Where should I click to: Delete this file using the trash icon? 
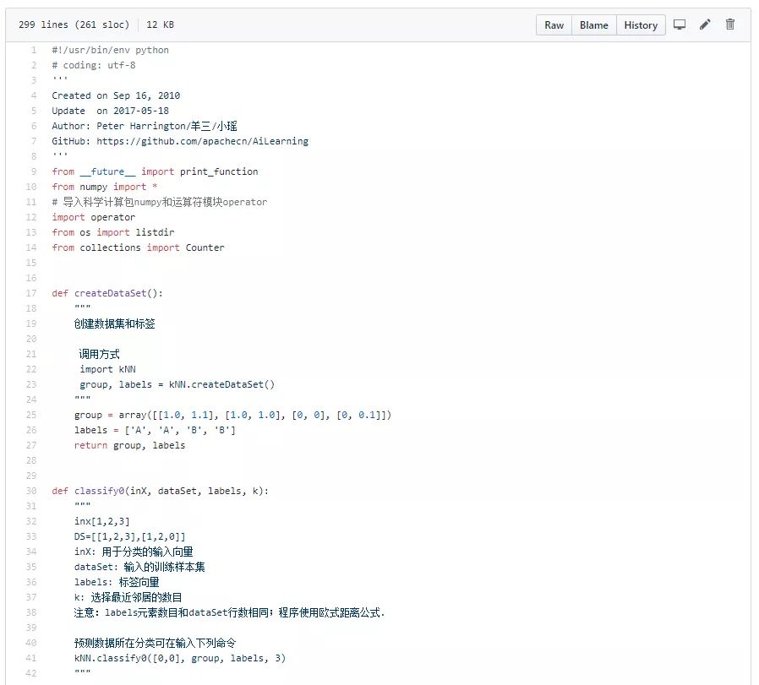(x=729, y=24)
